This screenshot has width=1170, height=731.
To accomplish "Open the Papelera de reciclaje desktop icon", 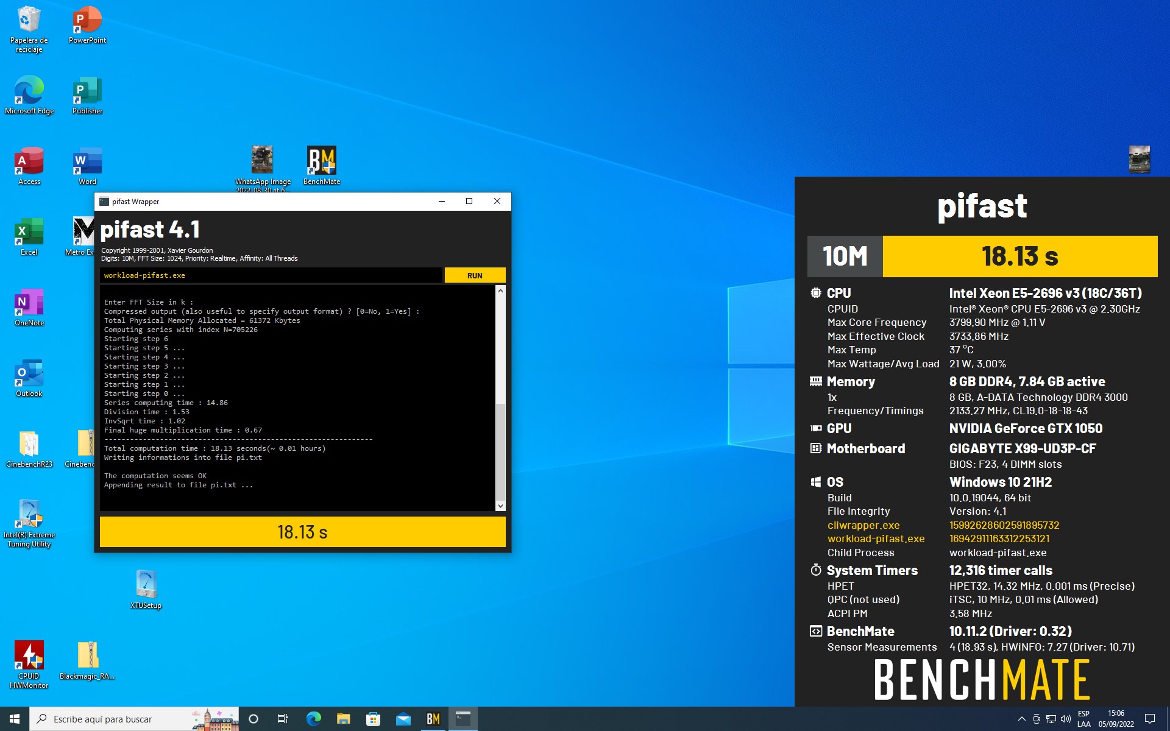I will point(29,29).
